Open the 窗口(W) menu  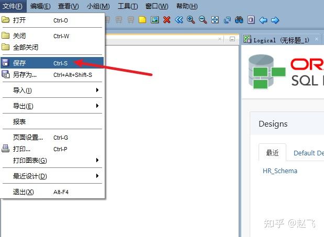[x=157, y=6]
